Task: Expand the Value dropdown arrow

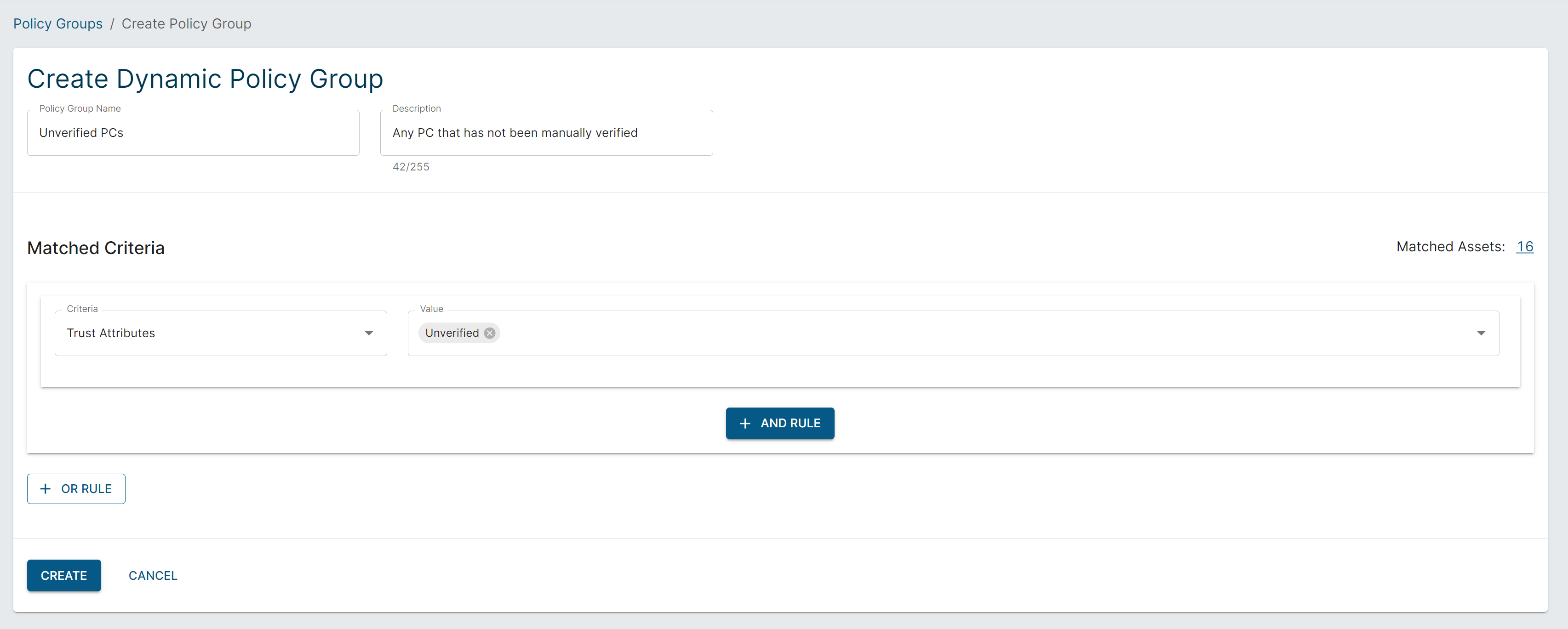Action: tap(1481, 333)
